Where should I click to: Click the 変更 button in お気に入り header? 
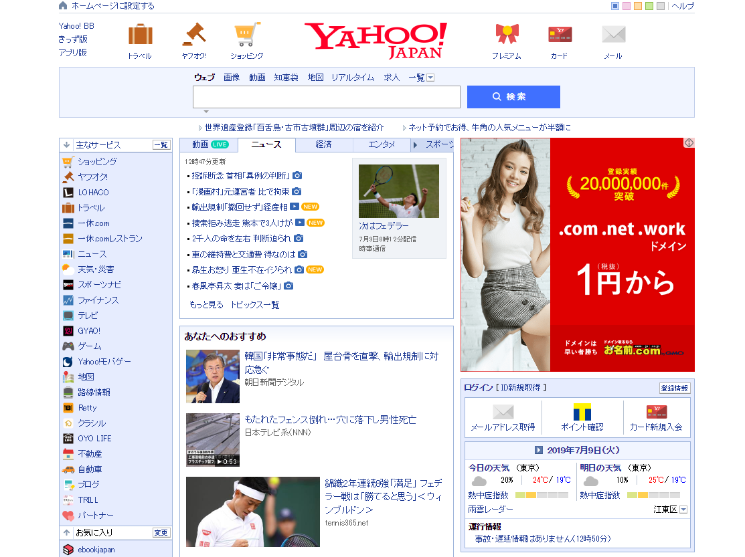coord(161,532)
